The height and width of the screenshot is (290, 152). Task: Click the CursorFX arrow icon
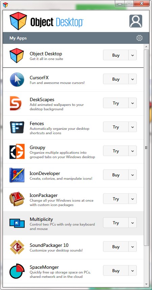[x=17, y=80]
